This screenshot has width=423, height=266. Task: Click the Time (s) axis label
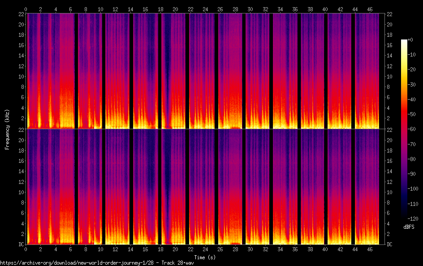205,257
